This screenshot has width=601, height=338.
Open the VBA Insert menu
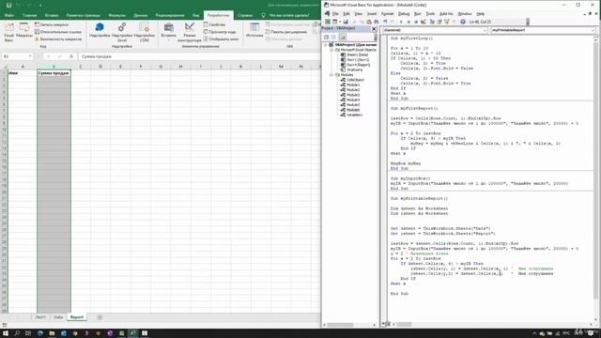[372, 14]
